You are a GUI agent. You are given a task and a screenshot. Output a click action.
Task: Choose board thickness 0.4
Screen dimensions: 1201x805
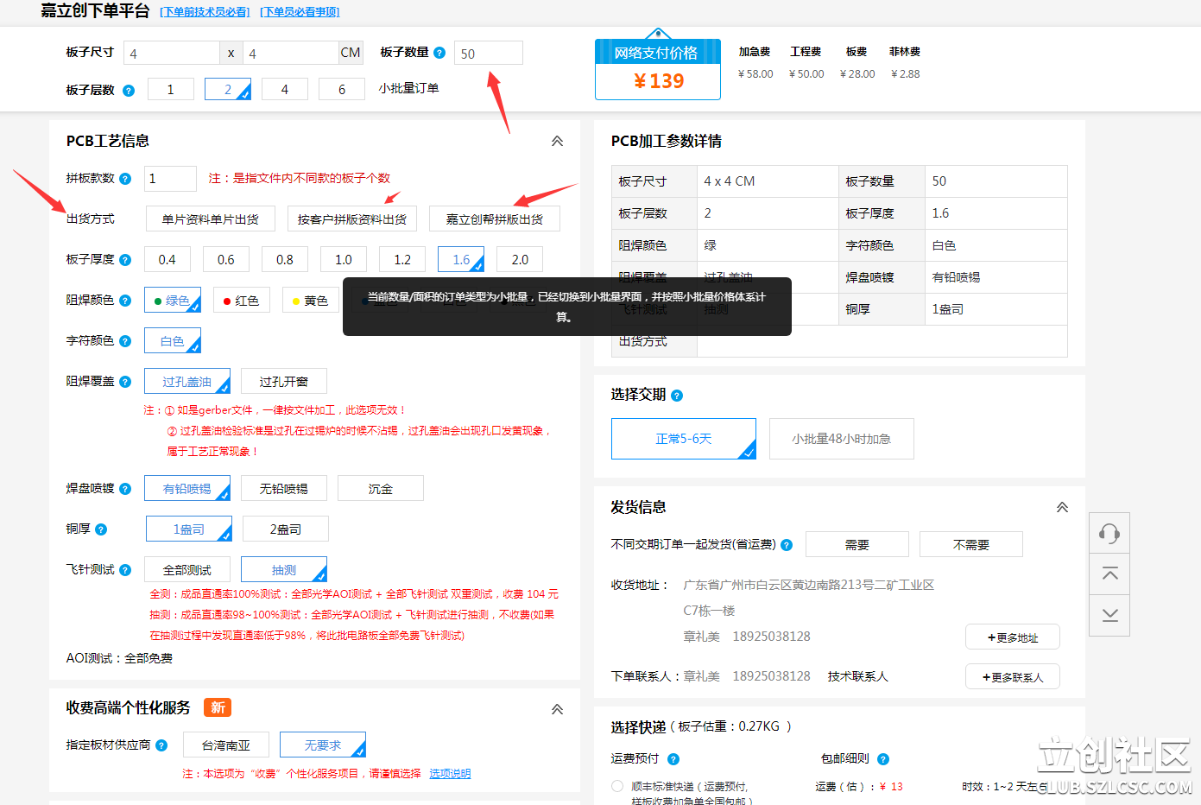[168, 259]
